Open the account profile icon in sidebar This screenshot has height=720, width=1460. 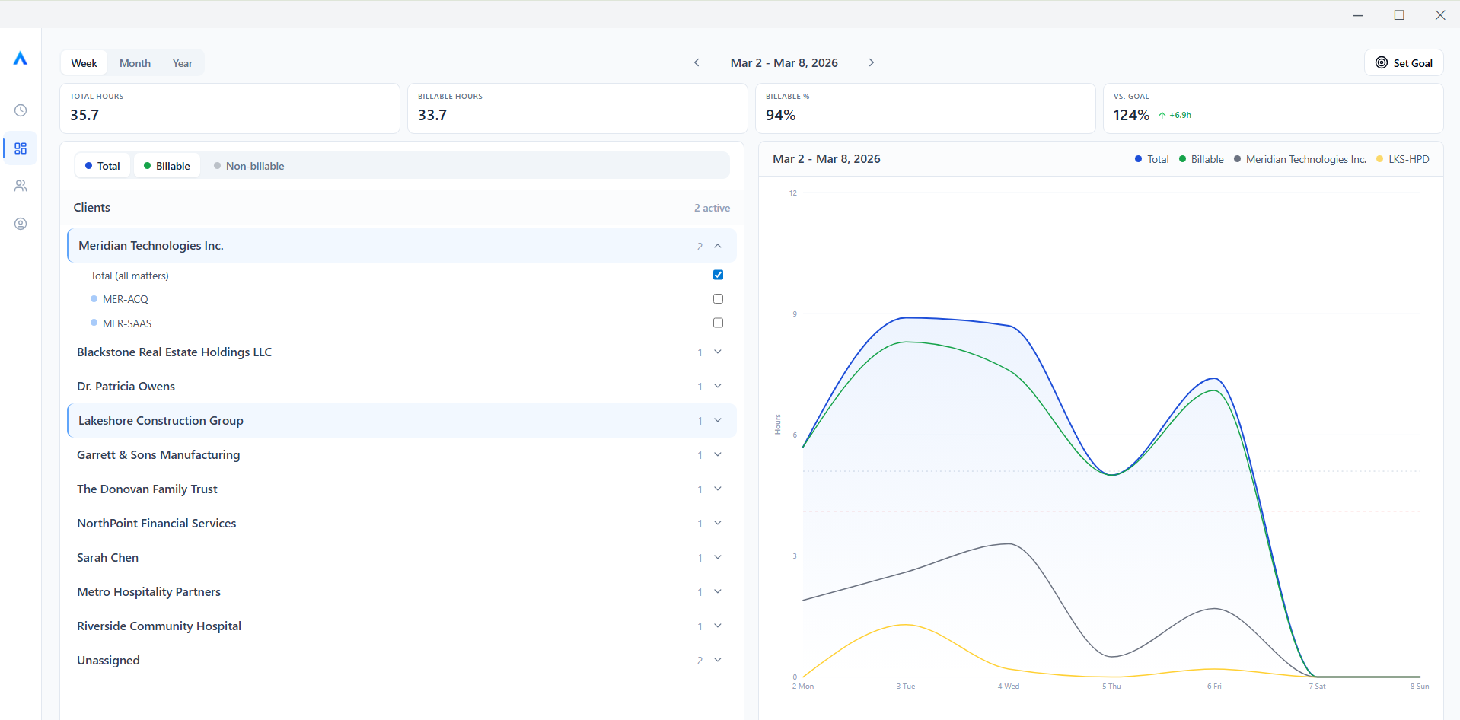(x=21, y=223)
